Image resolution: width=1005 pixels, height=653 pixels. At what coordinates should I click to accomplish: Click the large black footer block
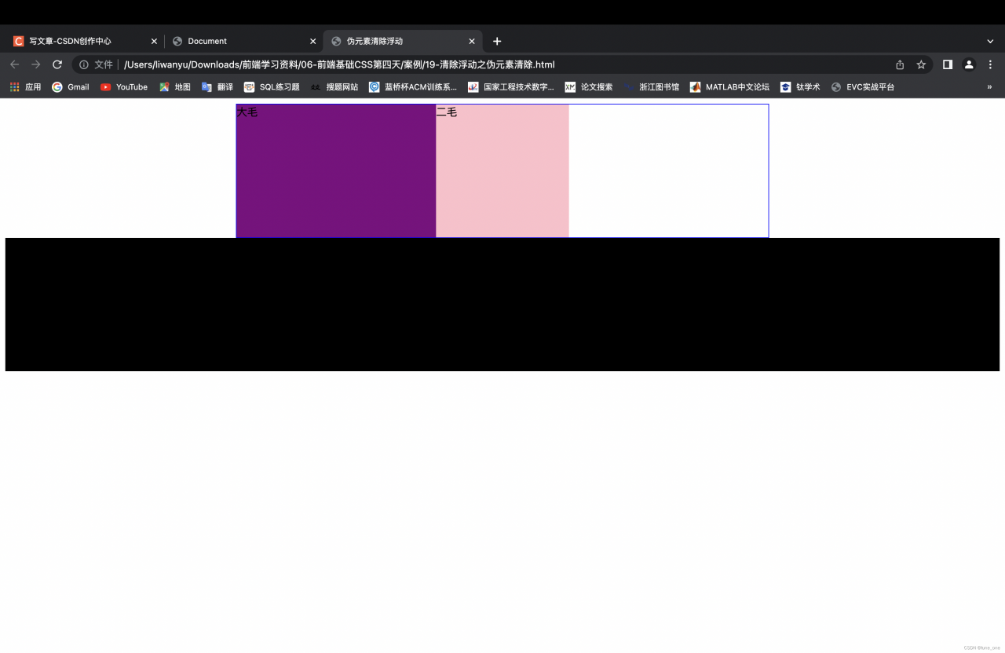502,304
